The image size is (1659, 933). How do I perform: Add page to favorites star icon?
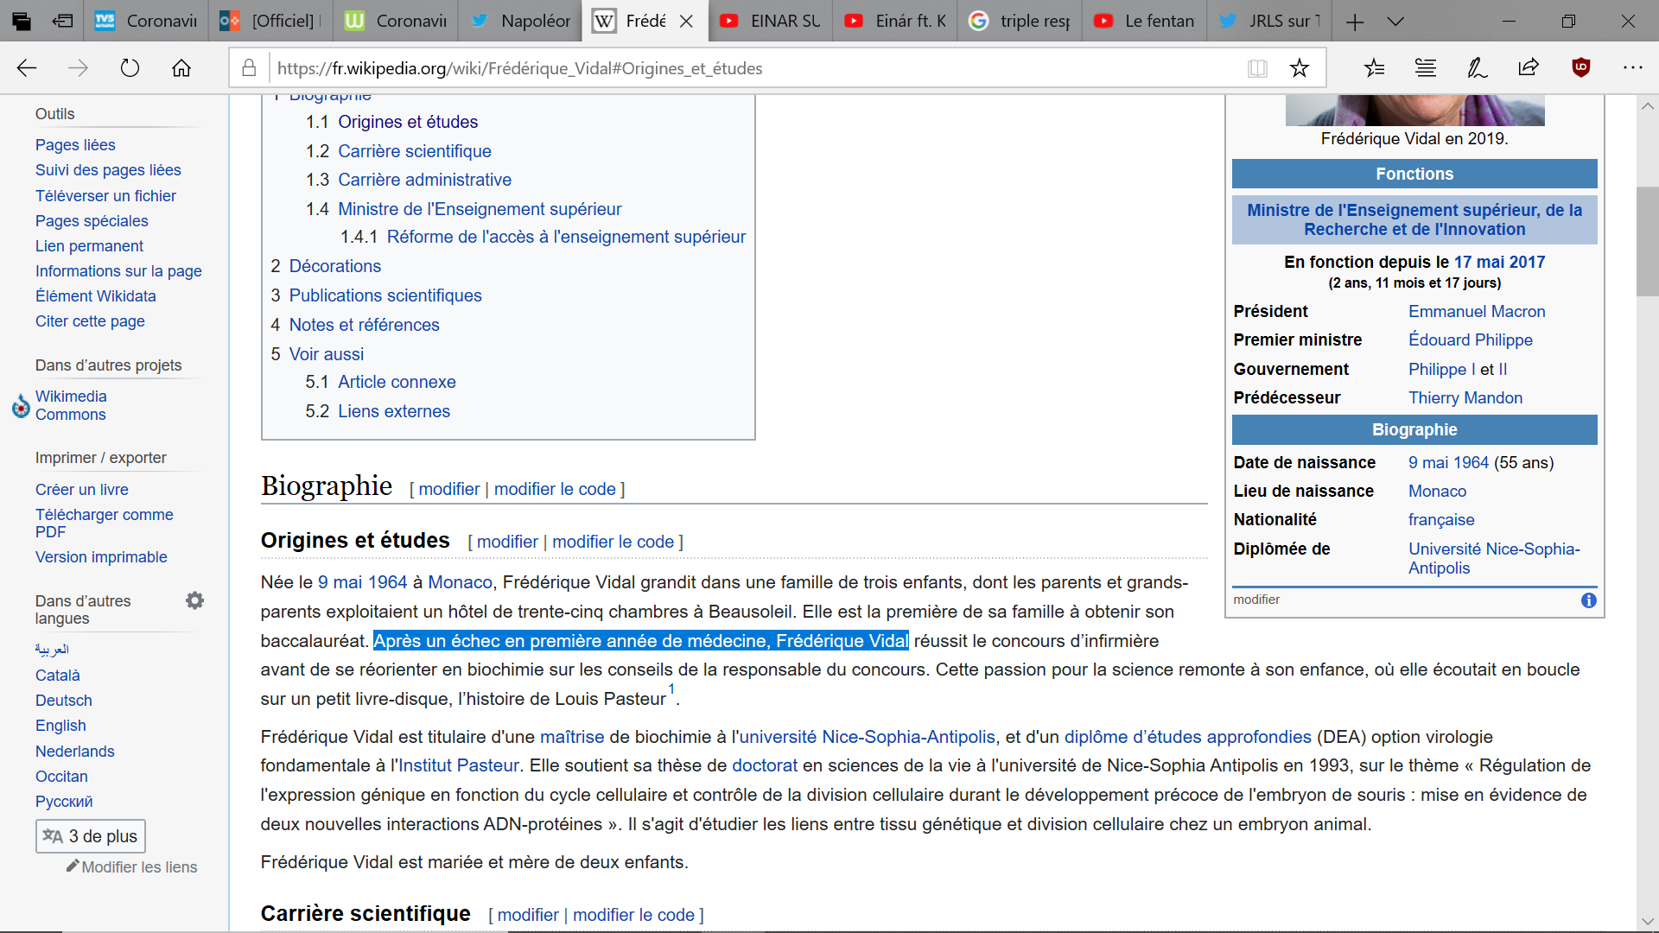(x=1299, y=68)
